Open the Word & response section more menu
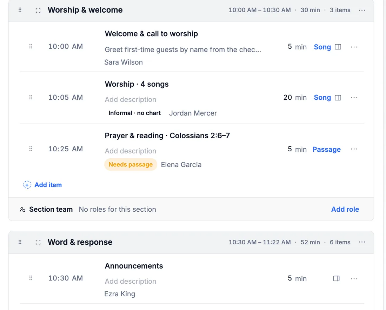This screenshot has height=310, width=386. point(362,242)
